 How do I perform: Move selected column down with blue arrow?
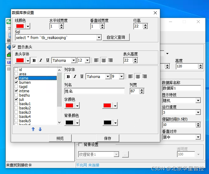[40, 129]
